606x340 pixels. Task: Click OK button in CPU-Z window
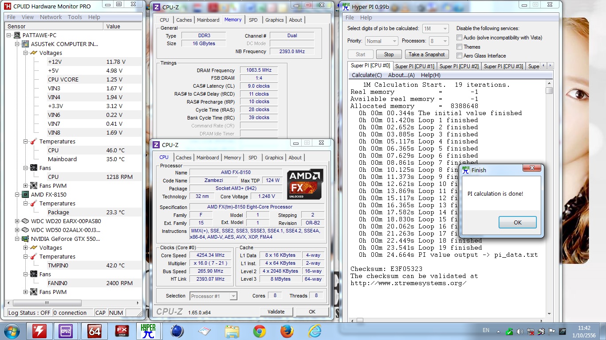(x=312, y=312)
